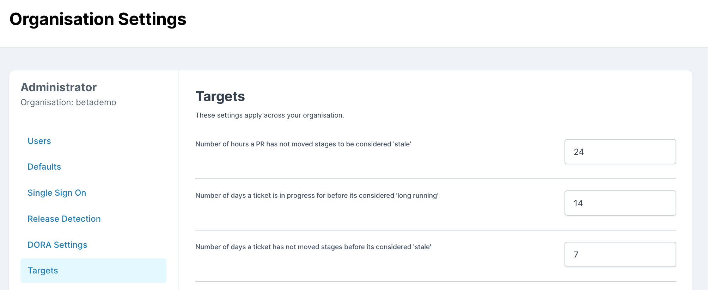
Task: Click the Targets section heading
Action: (220, 96)
